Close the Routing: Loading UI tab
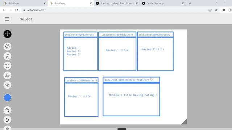 (137, 3)
